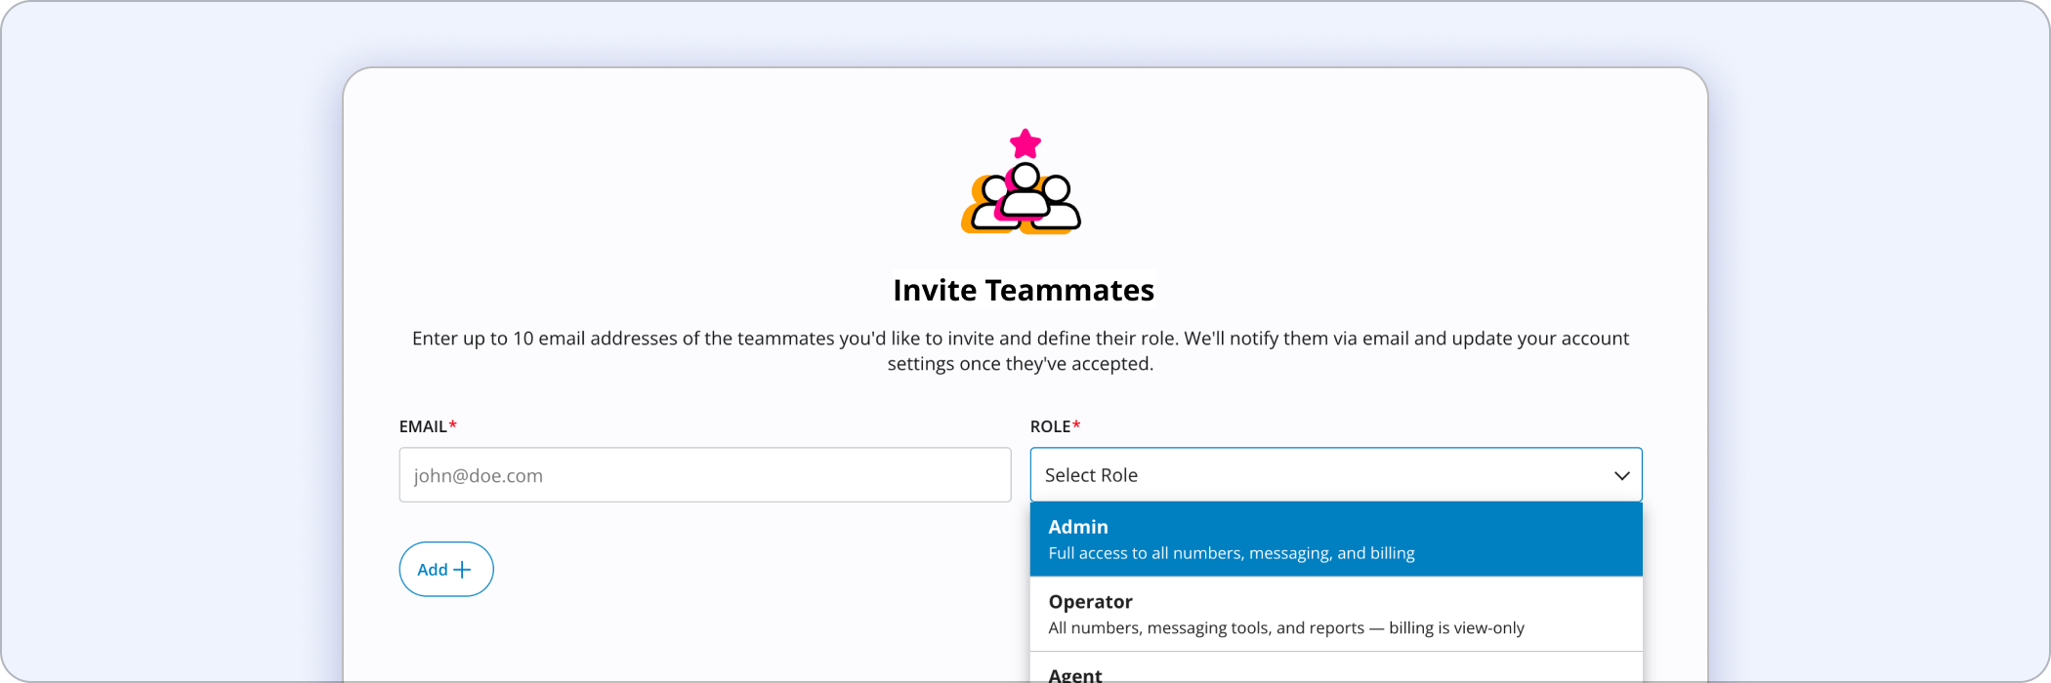Image resolution: width=2051 pixels, height=683 pixels.
Task: Open the Select Role dropdown
Action: coord(1336,475)
